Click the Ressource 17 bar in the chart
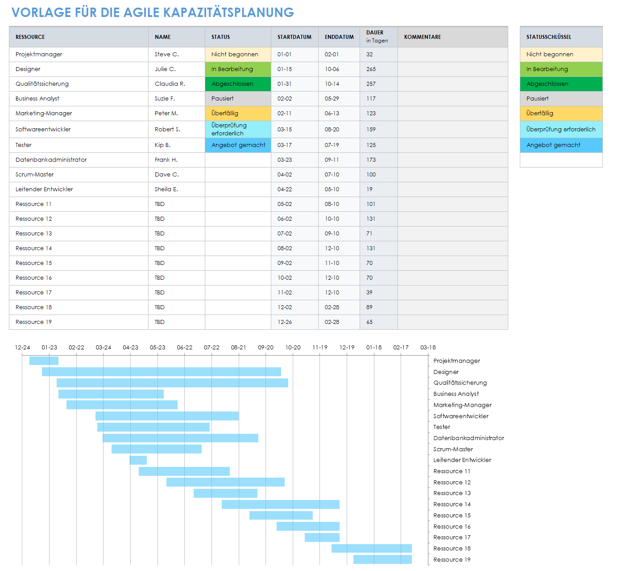 coord(322,537)
